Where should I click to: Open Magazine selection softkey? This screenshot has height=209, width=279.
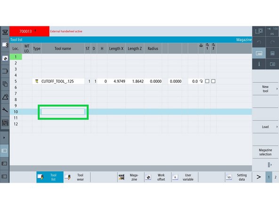[x=265, y=152]
